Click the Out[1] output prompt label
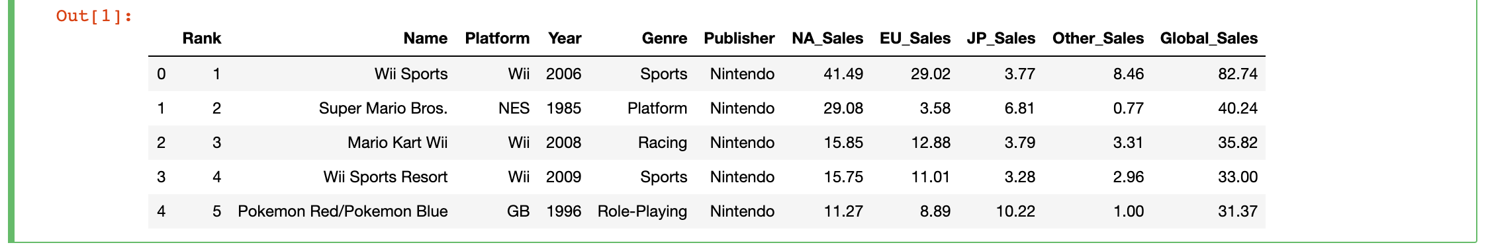Image resolution: width=1488 pixels, height=247 pixels. point(95,16)
